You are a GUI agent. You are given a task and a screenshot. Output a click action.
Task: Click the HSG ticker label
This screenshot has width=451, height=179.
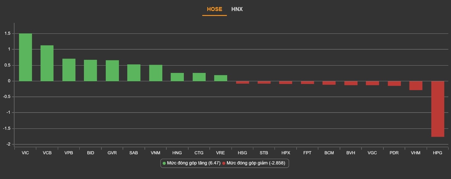pyautogui.click(x=242, y=152)
